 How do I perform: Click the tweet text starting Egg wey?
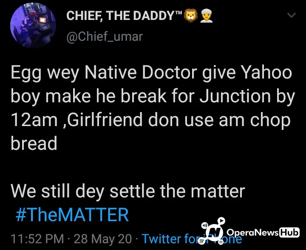153,108
